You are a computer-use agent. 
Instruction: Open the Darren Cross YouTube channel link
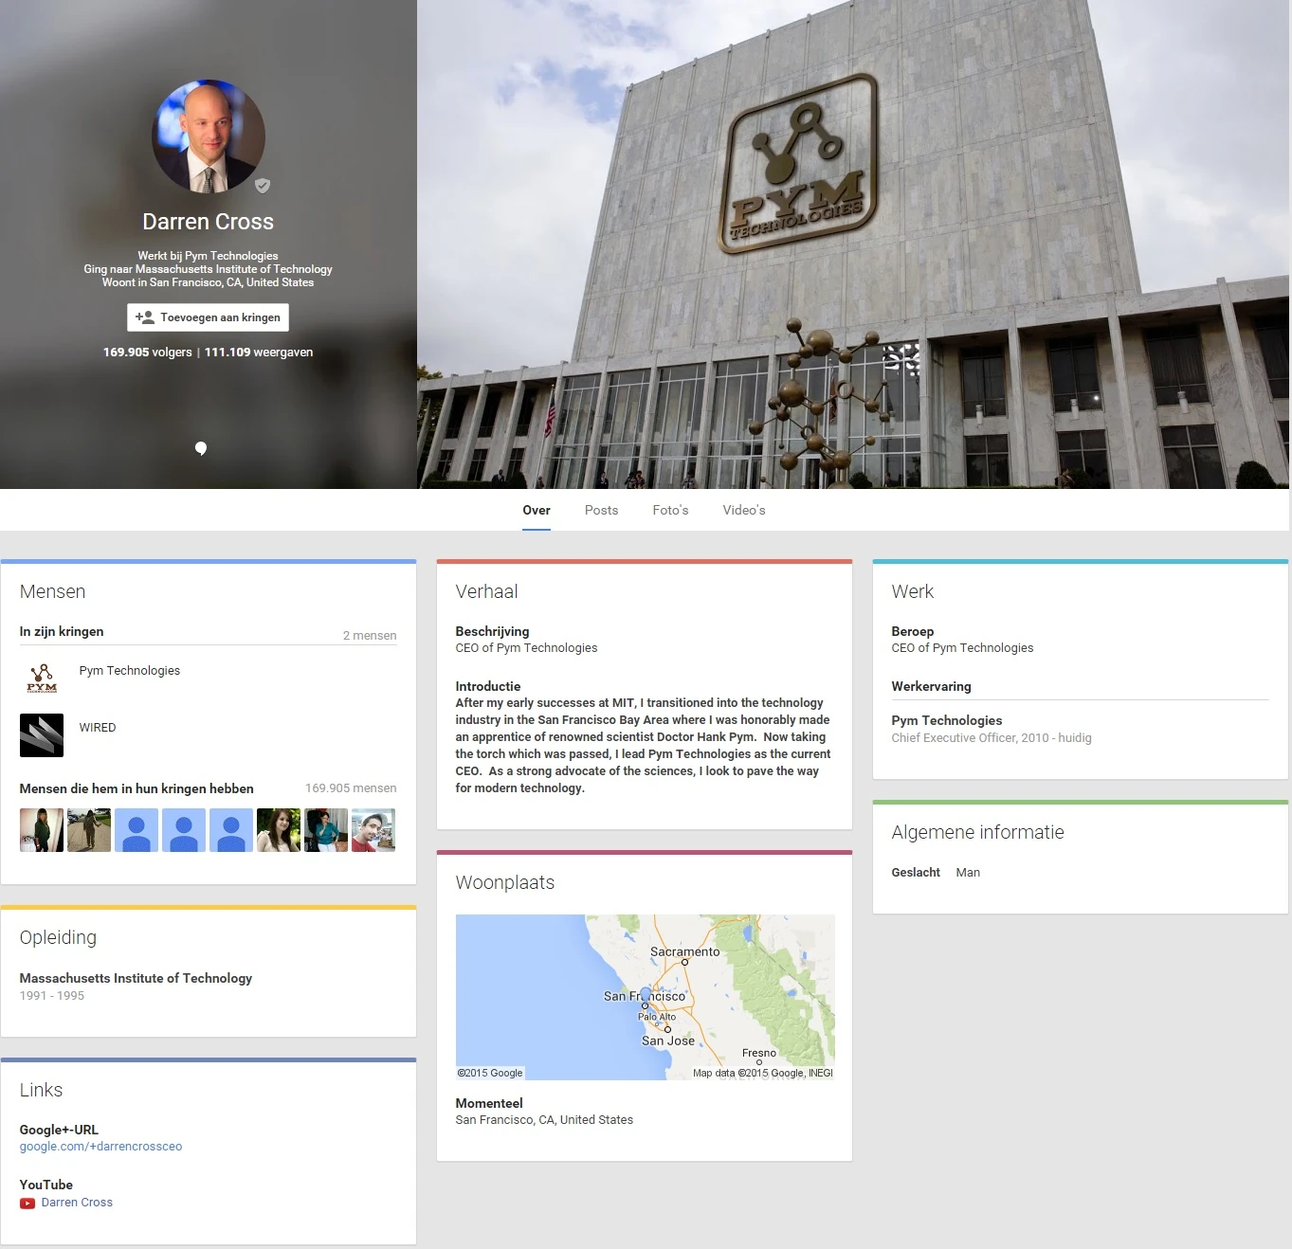coord(77,1203)
